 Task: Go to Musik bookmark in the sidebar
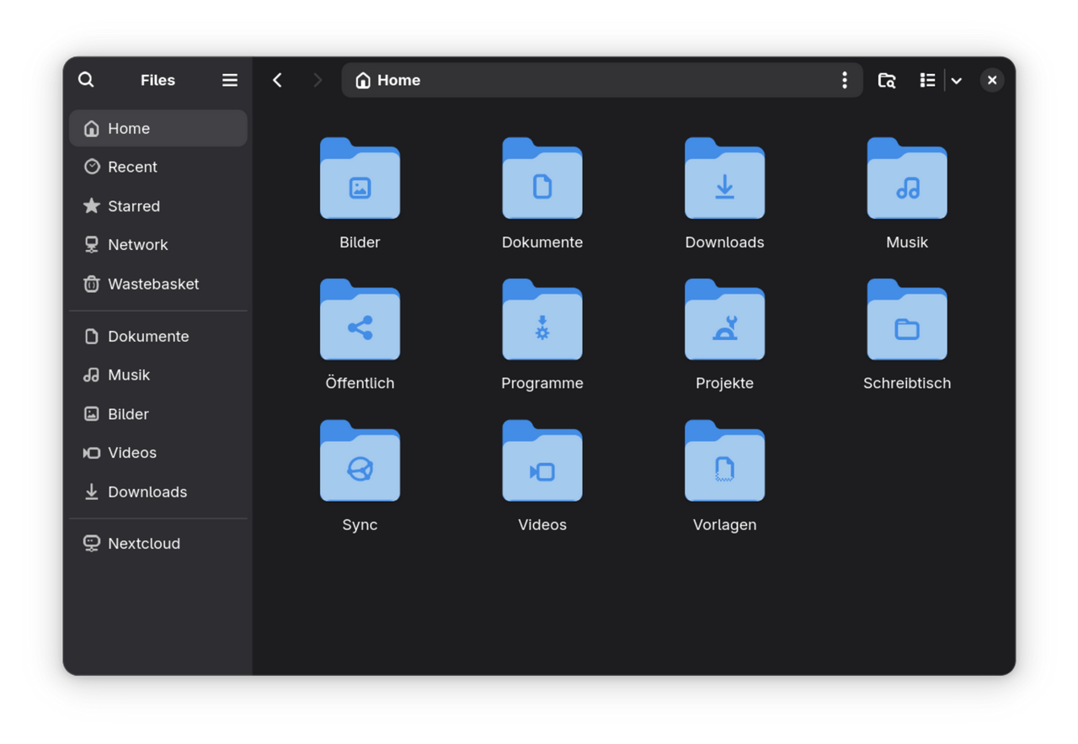(128, 375)
